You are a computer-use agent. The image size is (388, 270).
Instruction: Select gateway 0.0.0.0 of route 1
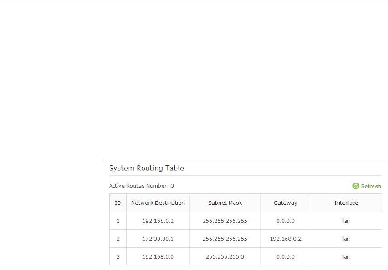pos(285,221)
